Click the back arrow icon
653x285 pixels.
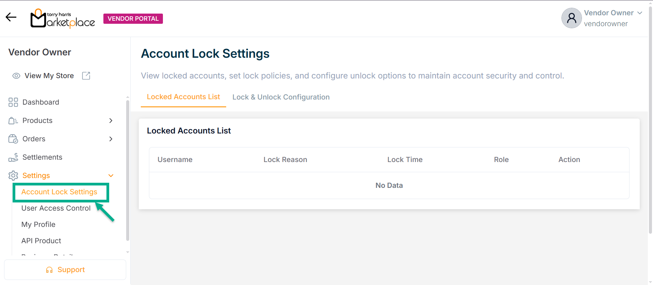coord(11,17)
